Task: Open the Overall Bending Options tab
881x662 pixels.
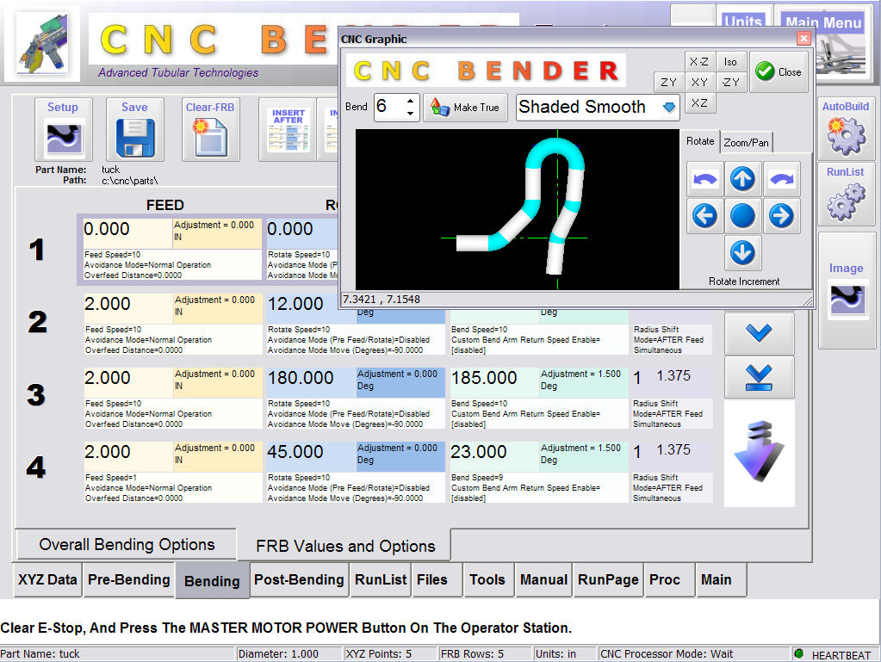Action: tap(127, 545)
